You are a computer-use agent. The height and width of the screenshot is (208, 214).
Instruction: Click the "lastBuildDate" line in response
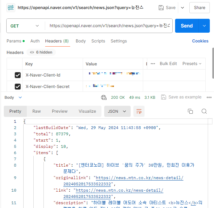point(97,128)
